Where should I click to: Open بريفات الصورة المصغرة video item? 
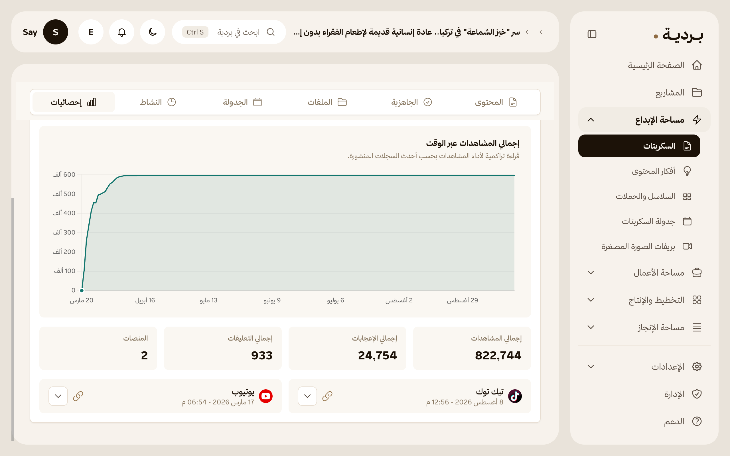(639, 247)
